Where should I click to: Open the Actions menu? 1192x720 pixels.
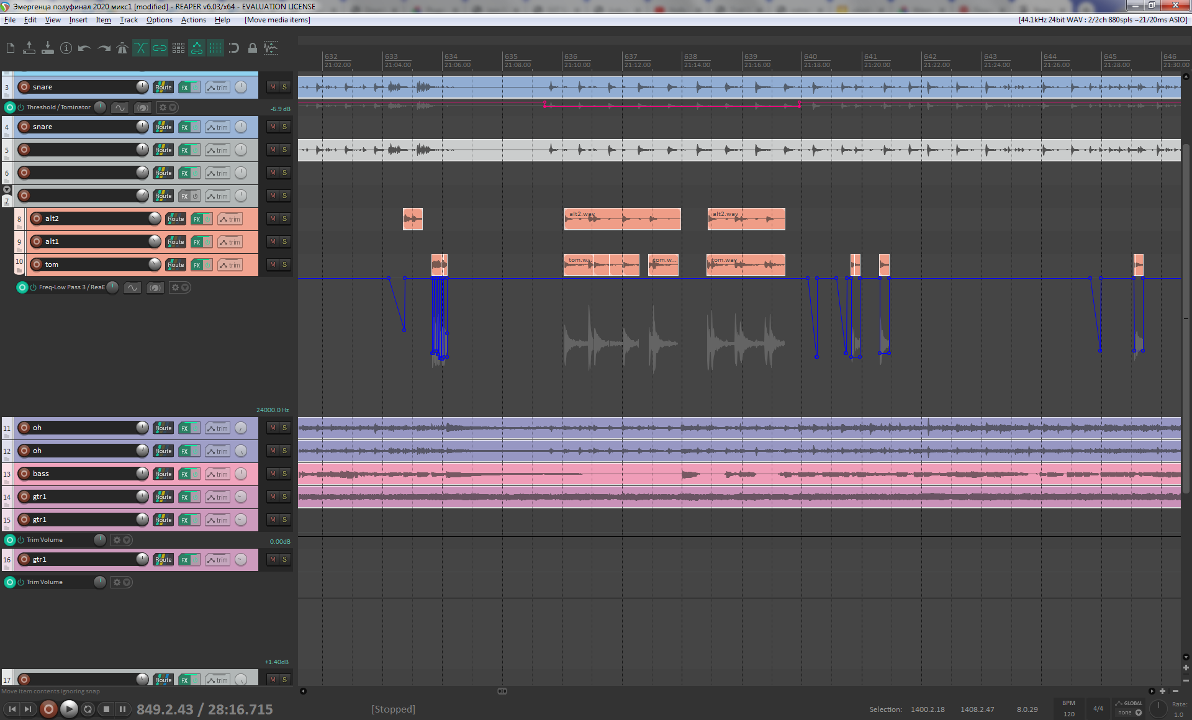coord(194,20)
